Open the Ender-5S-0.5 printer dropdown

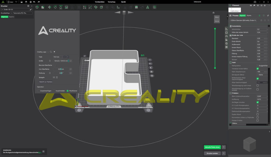[x=15, y=9]
